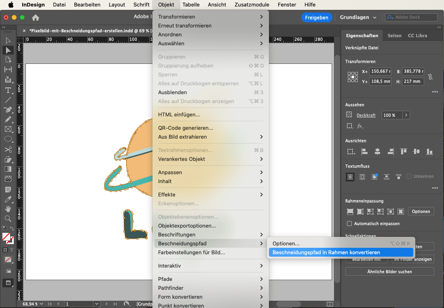The image size is (444, 308).
Task: Switch to the Seiten tab
Action: click(x=394, y=36)
